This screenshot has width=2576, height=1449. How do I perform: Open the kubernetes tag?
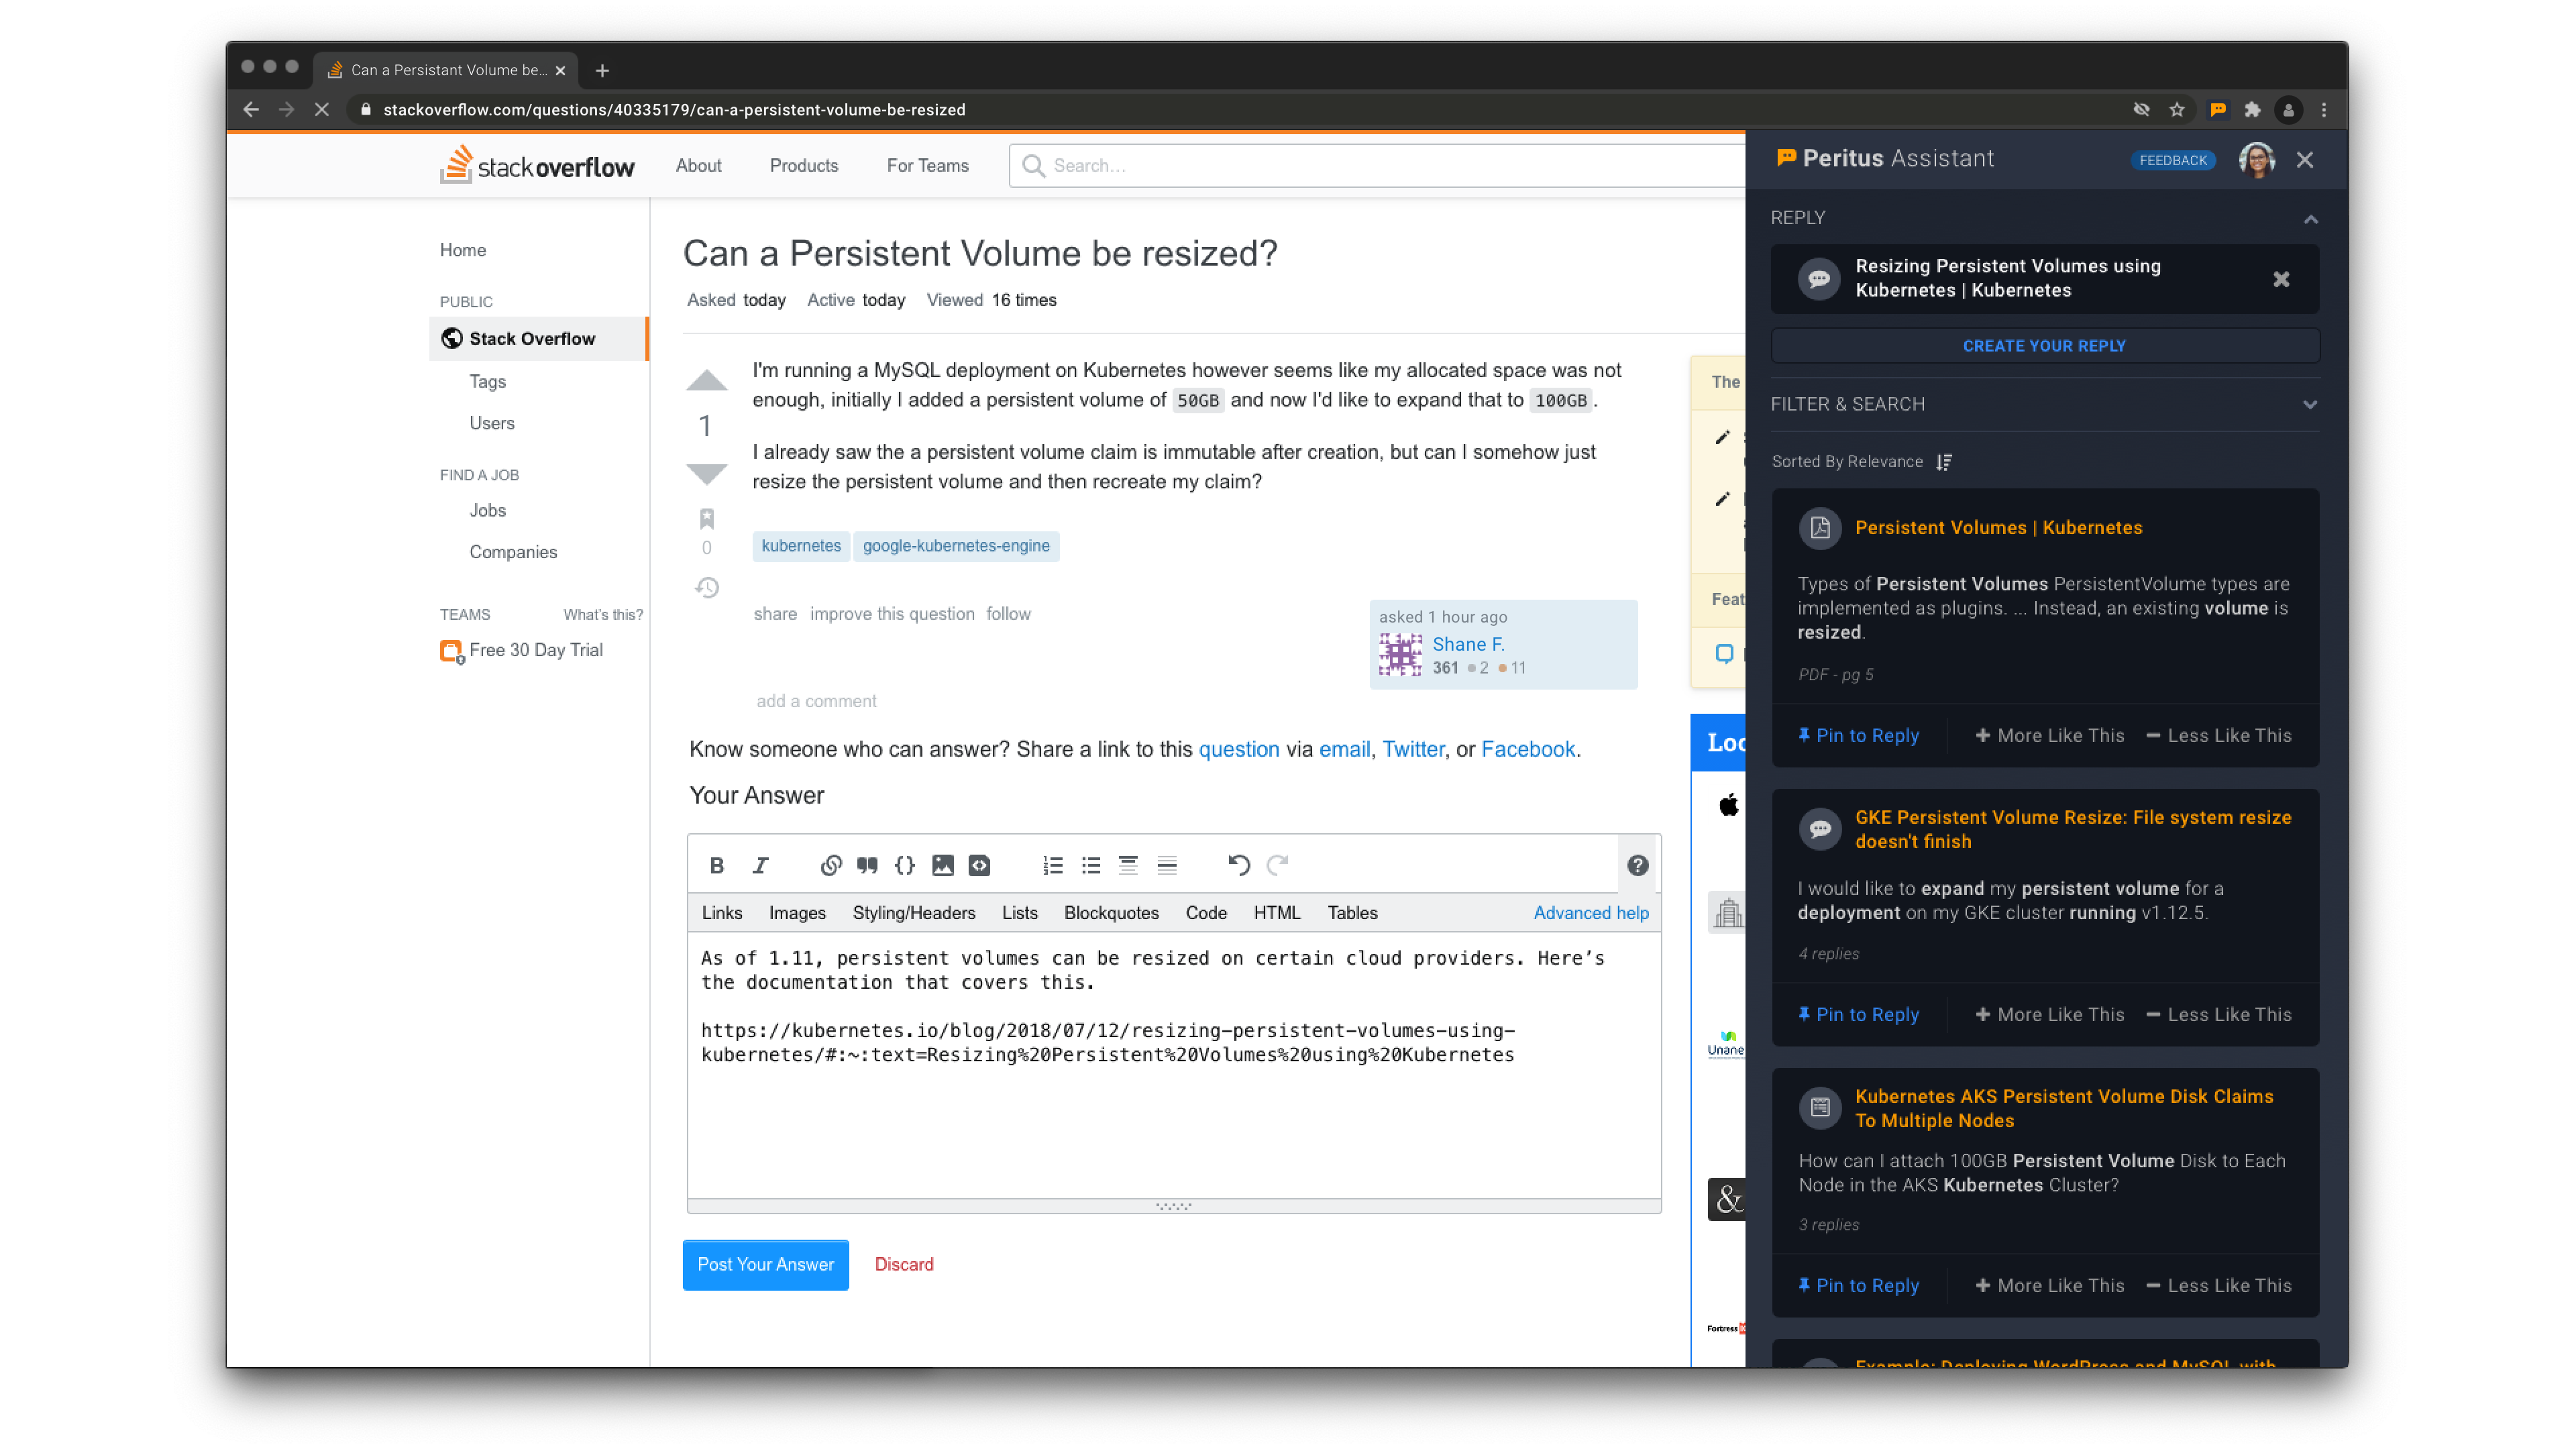click(x=801, y=546)
